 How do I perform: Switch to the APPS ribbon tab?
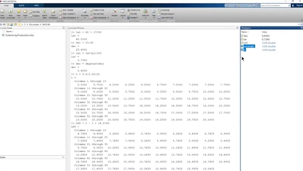37,6
